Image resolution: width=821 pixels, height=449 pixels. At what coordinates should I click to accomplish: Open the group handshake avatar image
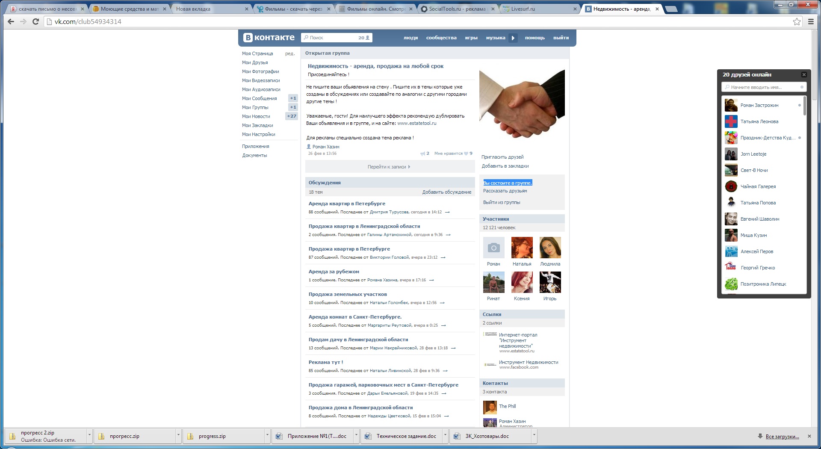[522, 104]
